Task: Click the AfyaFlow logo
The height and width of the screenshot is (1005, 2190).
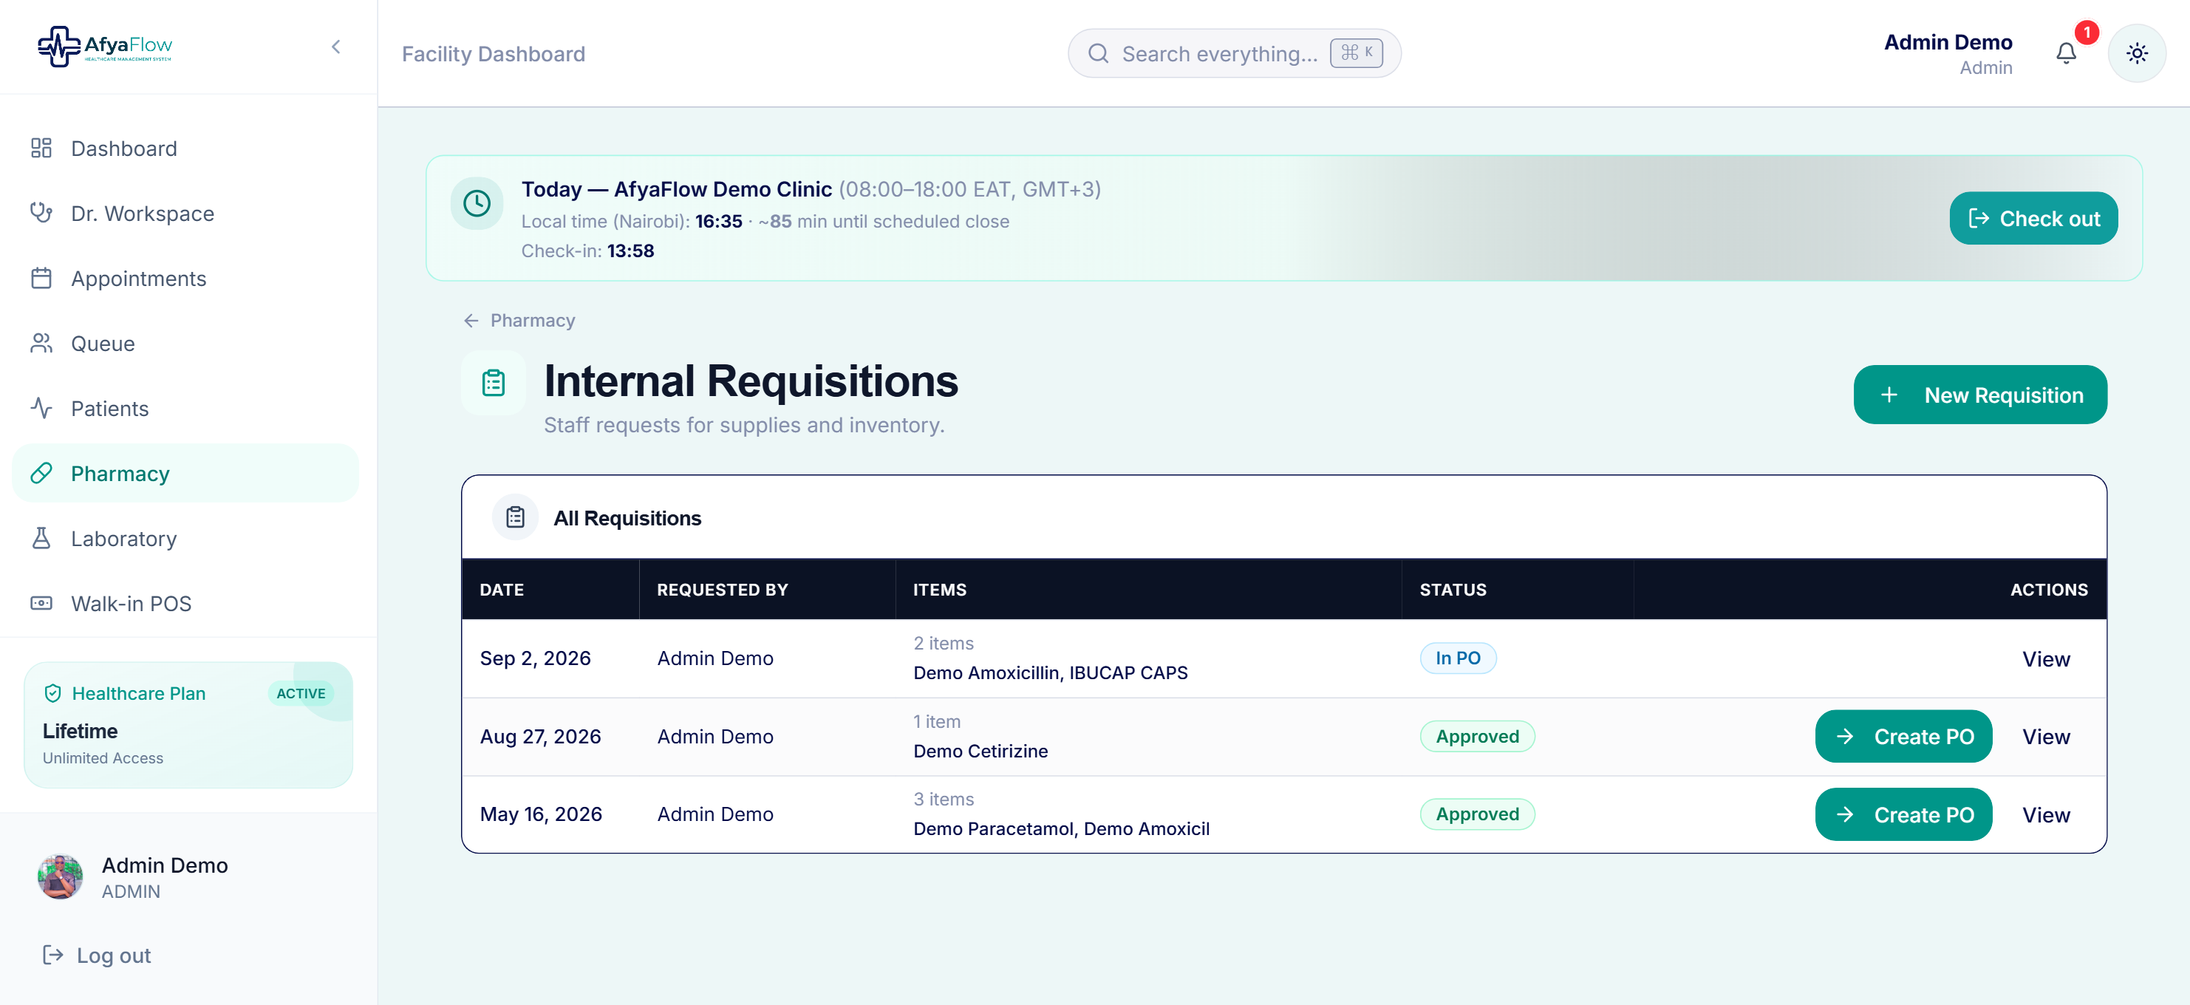Action: coord(105,46)
